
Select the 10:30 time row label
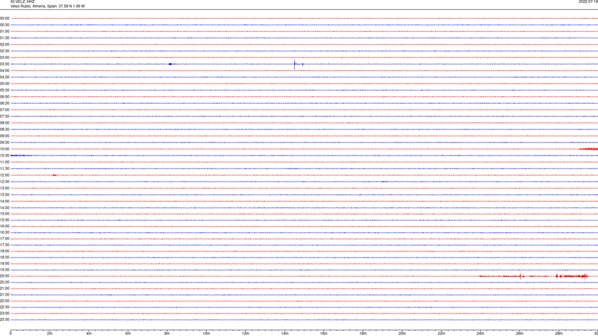4,156
